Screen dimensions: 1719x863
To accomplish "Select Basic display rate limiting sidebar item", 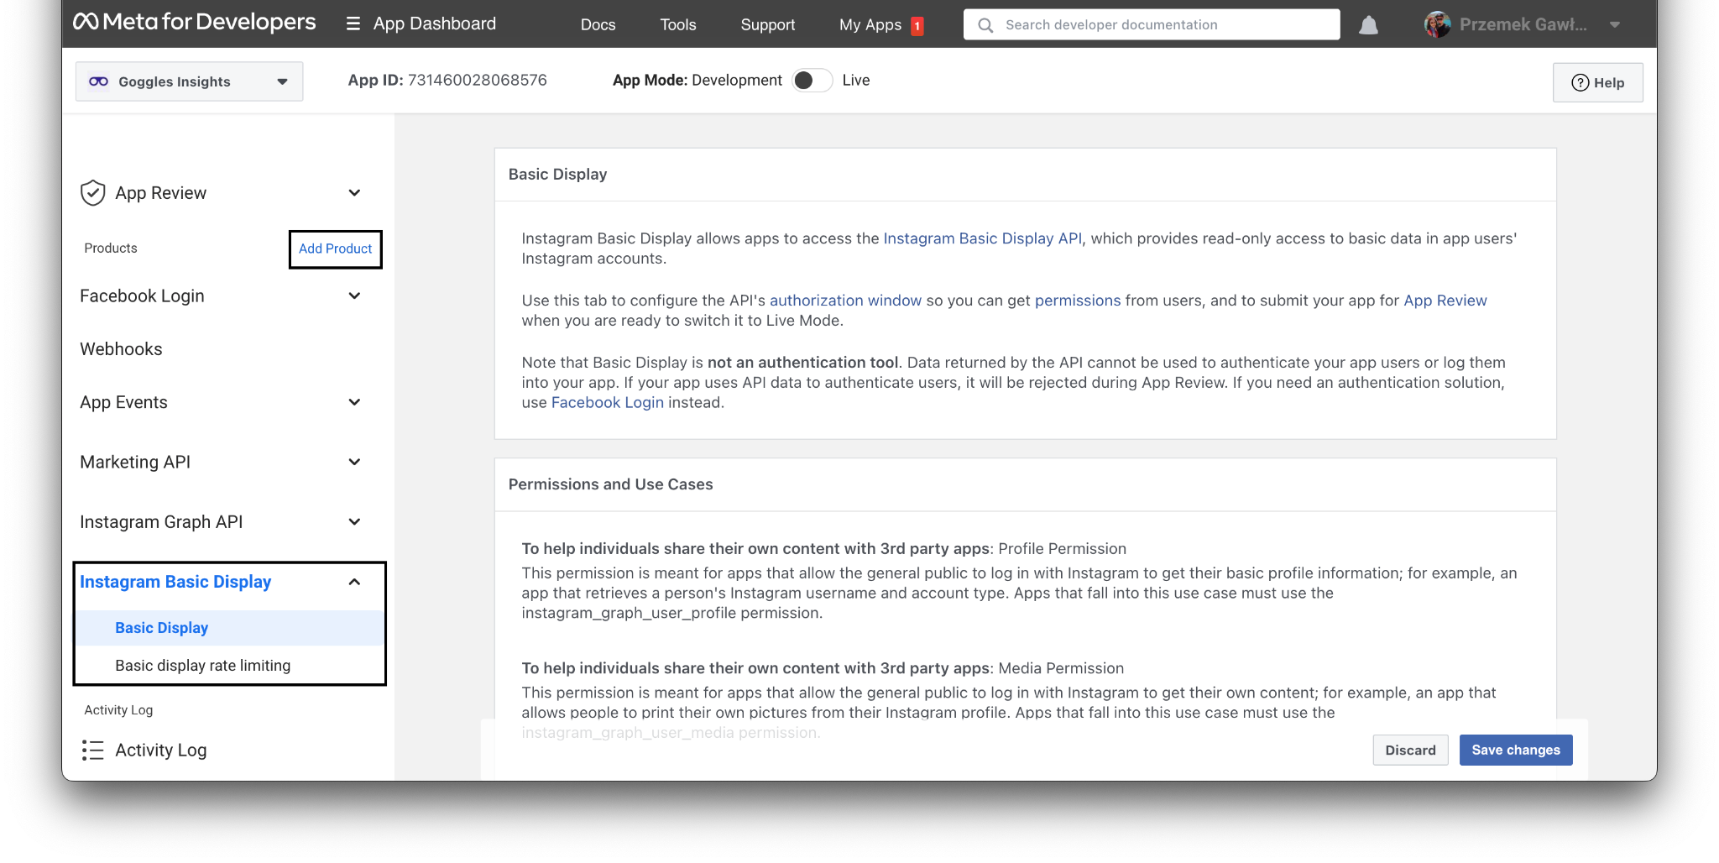I will [x=202, y=666].
